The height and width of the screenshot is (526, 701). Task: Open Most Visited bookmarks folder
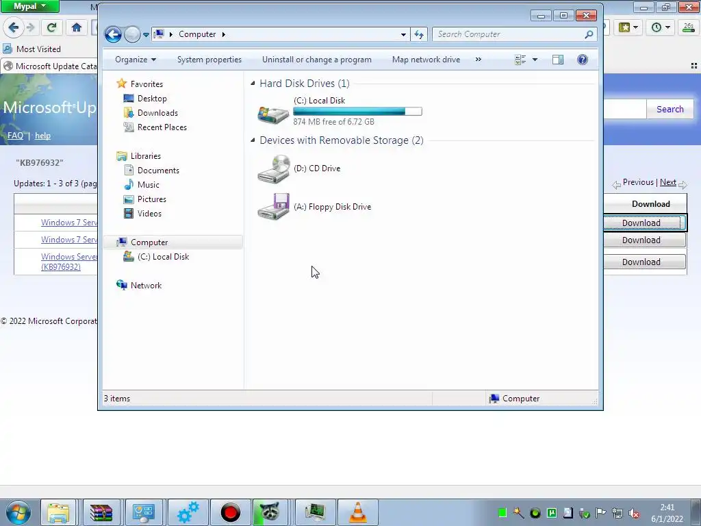click(31, 49)
